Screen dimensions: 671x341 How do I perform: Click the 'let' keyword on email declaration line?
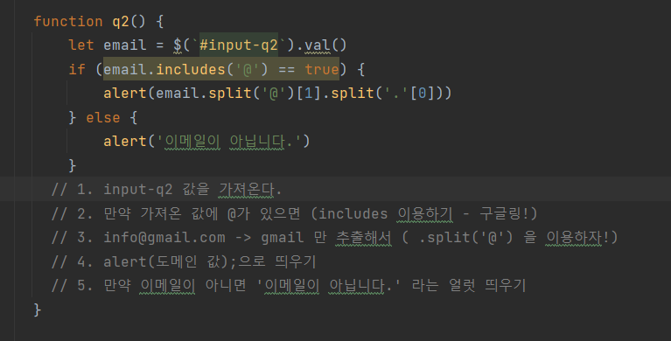click(81, 45)
